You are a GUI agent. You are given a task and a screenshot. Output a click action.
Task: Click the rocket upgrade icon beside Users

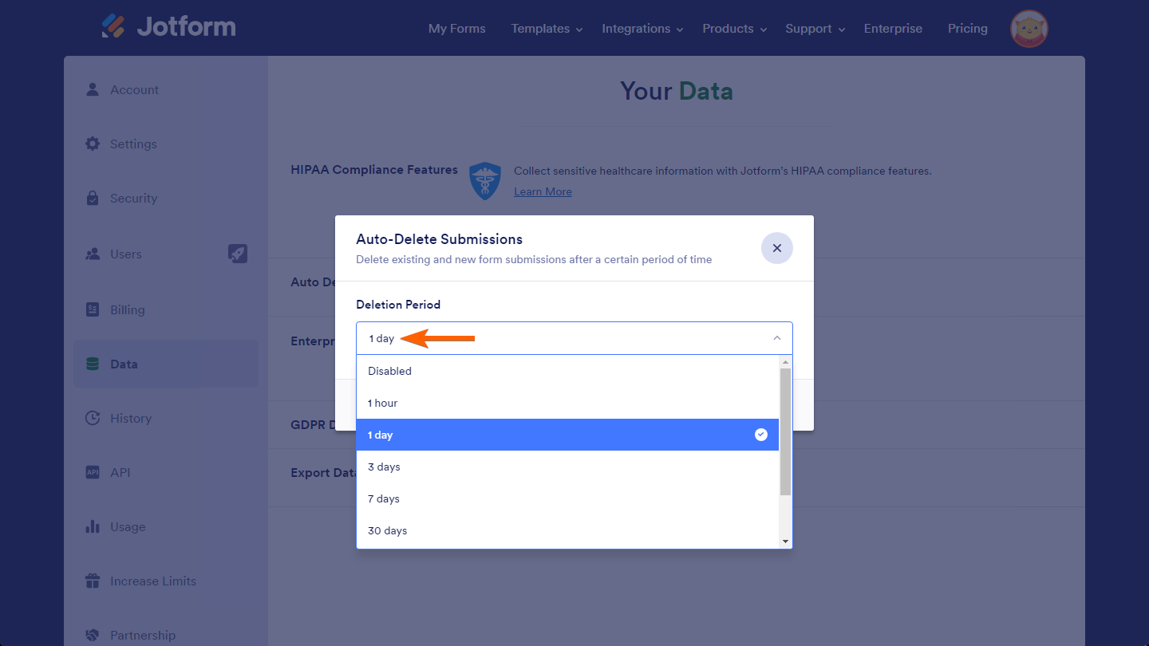(238, 254)
